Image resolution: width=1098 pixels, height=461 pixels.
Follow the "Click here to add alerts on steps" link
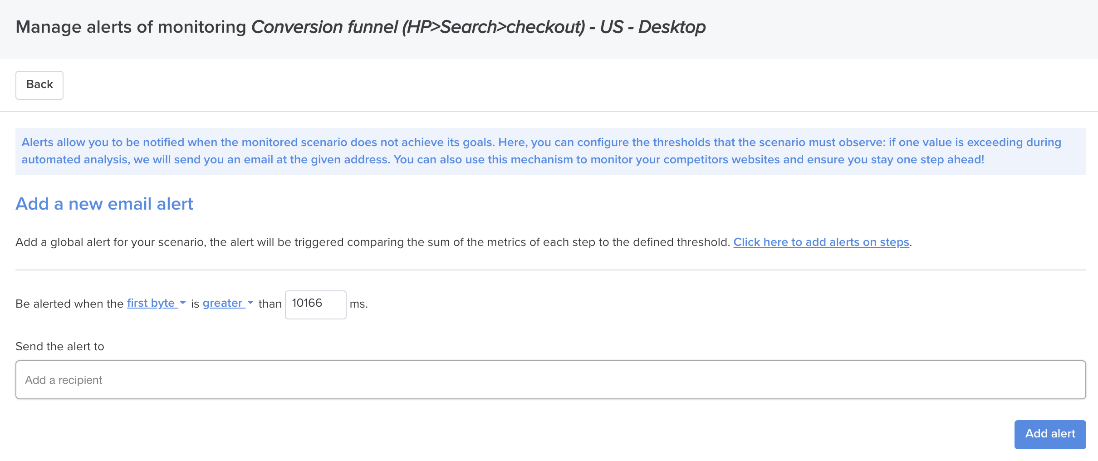click(821, 242)
